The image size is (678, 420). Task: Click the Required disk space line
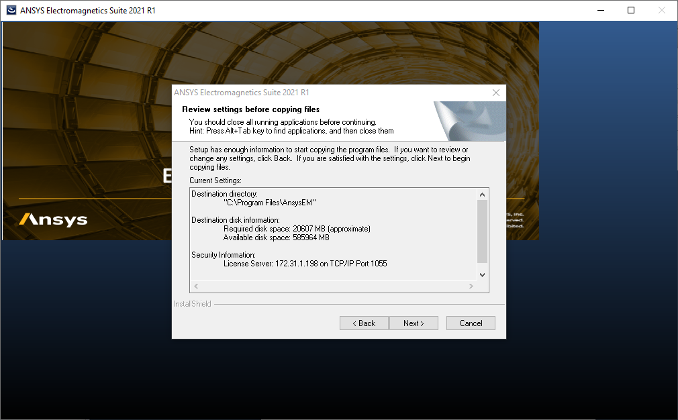coord(297,229)
